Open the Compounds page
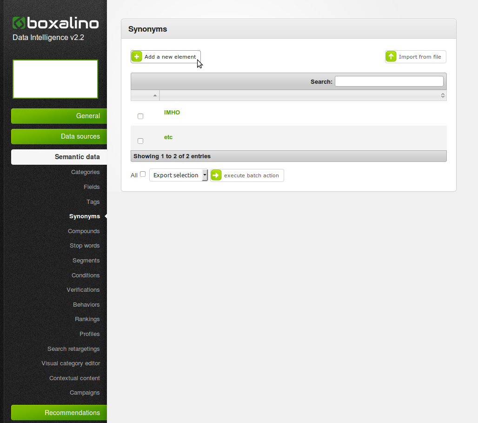478x423 pixels. (x=84, y=231)
